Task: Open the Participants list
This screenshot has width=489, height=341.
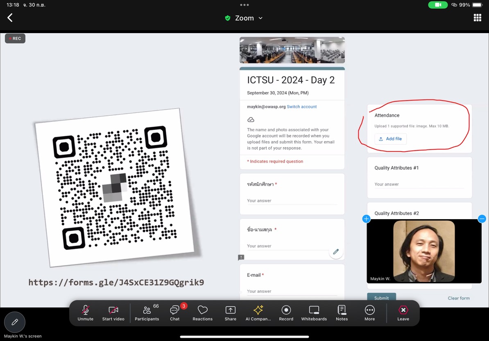Action: click(x=147, y=313)
